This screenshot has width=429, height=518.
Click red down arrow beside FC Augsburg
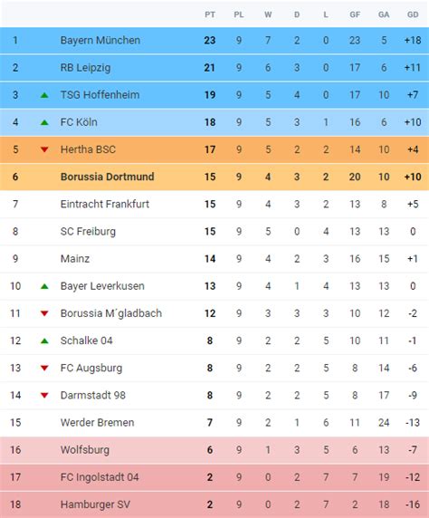44,368
